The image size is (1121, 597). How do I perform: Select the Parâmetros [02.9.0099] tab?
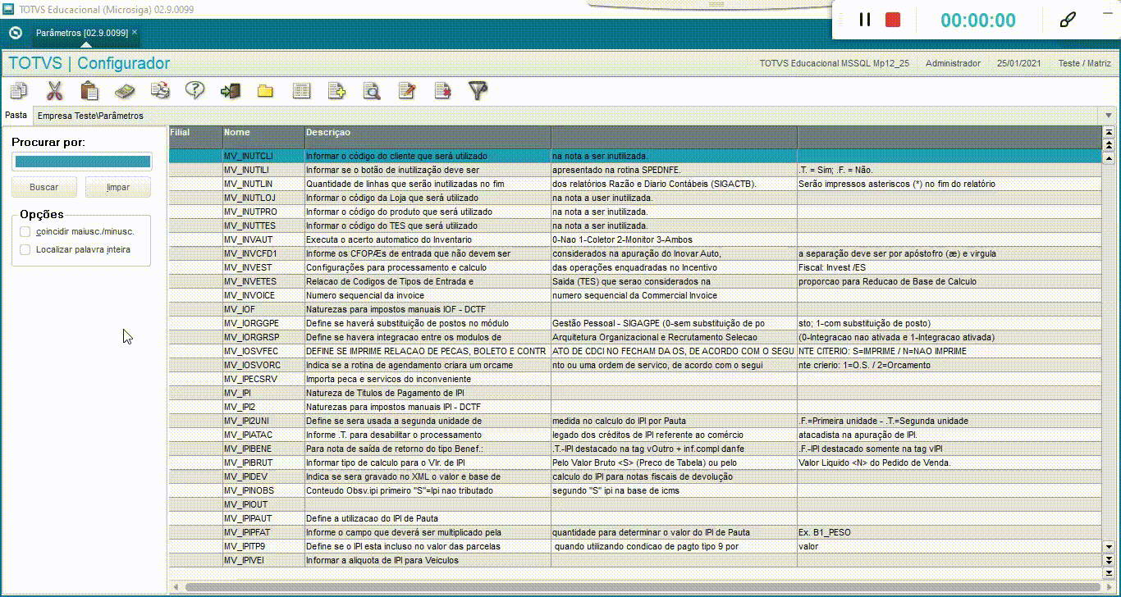pos(81,33)
